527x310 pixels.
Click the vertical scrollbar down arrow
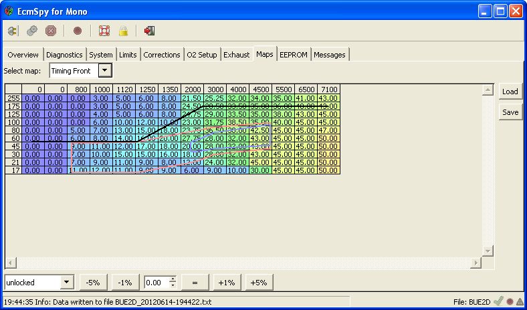click(488, 251)
